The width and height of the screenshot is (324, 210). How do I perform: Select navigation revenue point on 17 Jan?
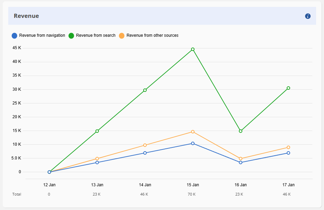[289, 153]
